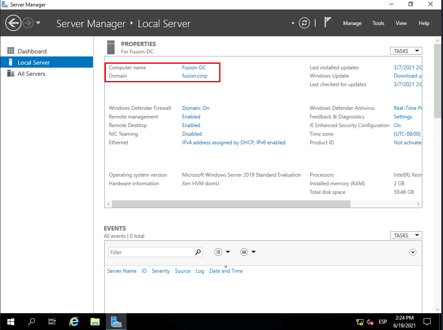The width and height of the screenshot is (443, 330).
Task: Click the Windows Update Download link
Action: pyautogui.click(x=408, y=76)
